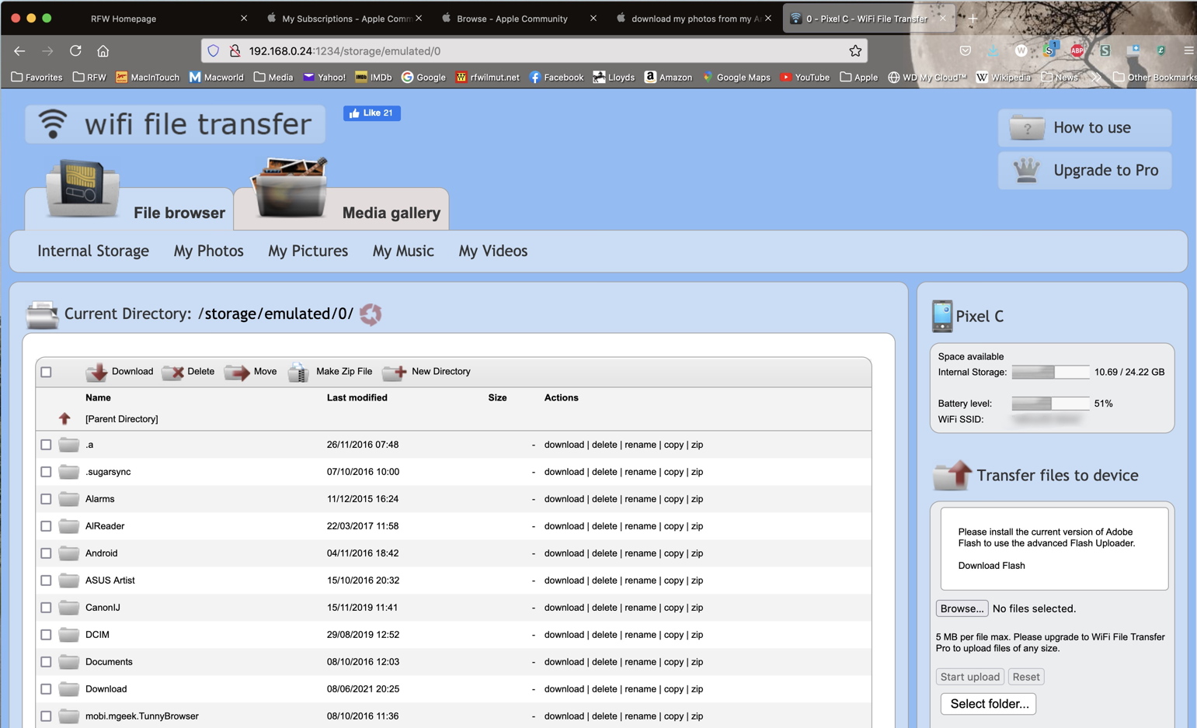The width and height of the screenshot is (1197, 728).
Task: Click the Pixel C device icon
Action: pos(941,316)
